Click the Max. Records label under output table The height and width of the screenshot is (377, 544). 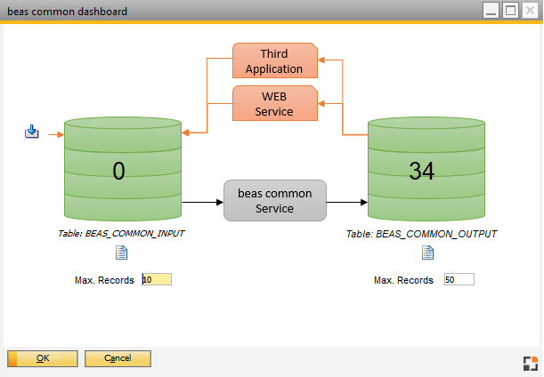[403, 280]
